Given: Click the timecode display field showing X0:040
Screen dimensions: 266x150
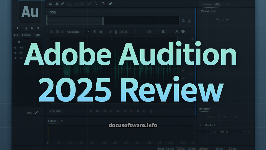Looking at the screenshot, I should click(55, 111).
